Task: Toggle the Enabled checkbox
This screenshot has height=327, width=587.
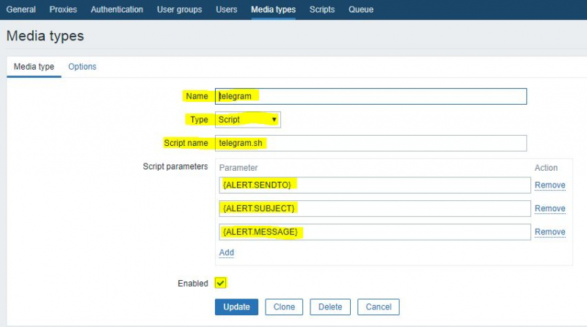Action: (221, 283)
